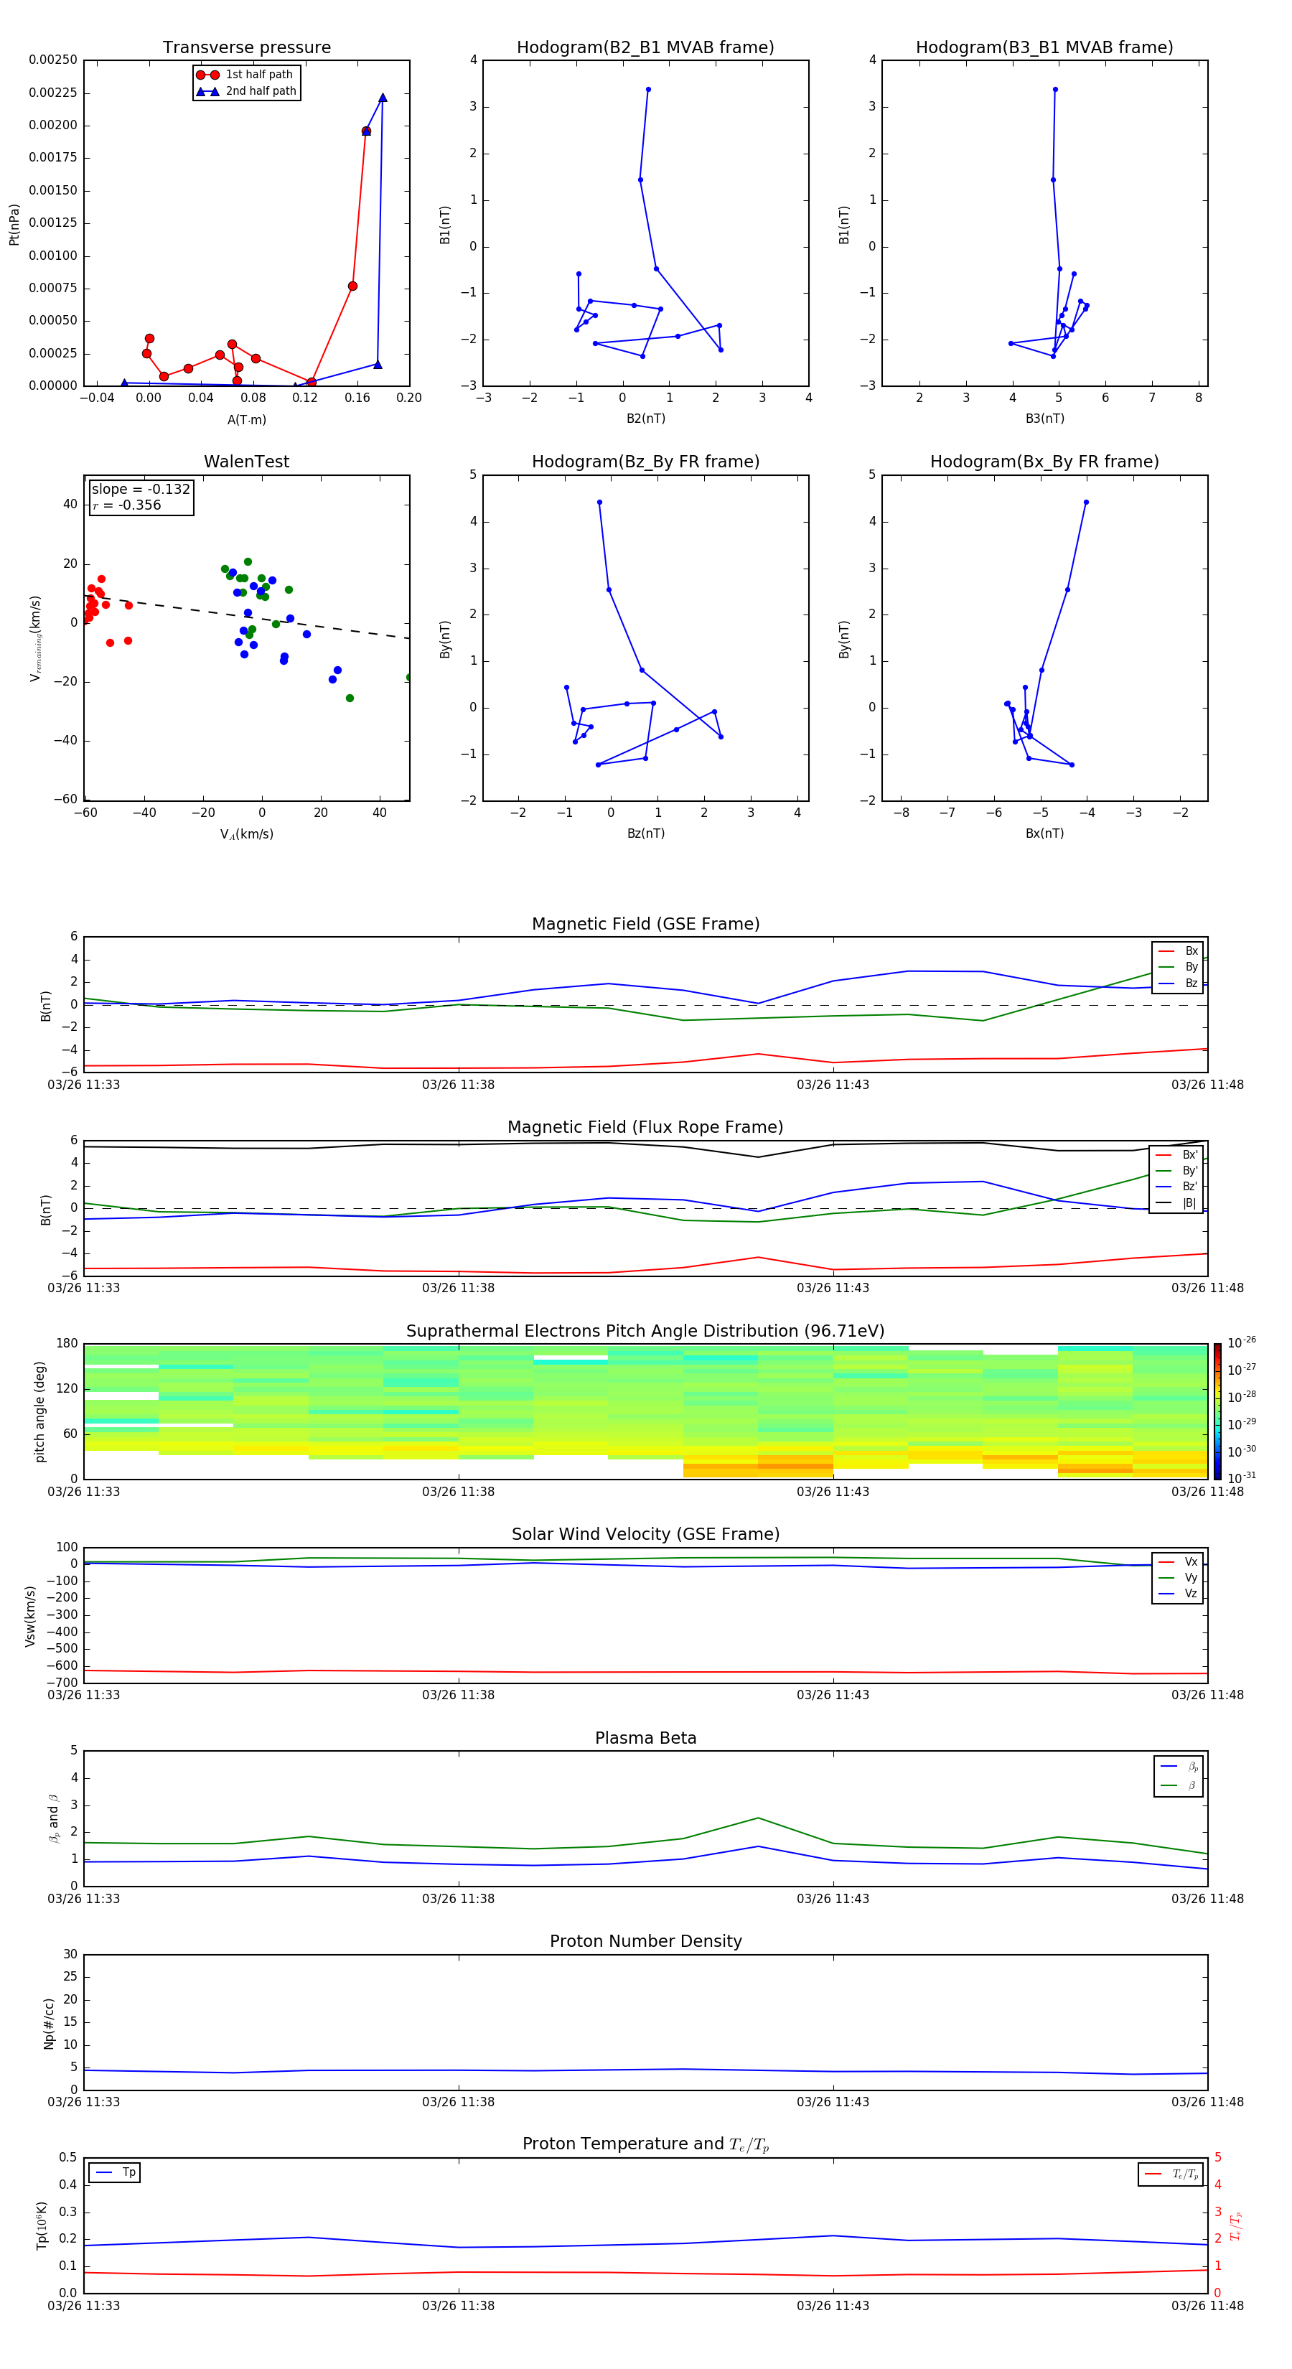This screenshot has width=1292, height=2369.
Task: Click the 'Magnetic Field (GSE Frame)' title
Action: tap(645, 923)
